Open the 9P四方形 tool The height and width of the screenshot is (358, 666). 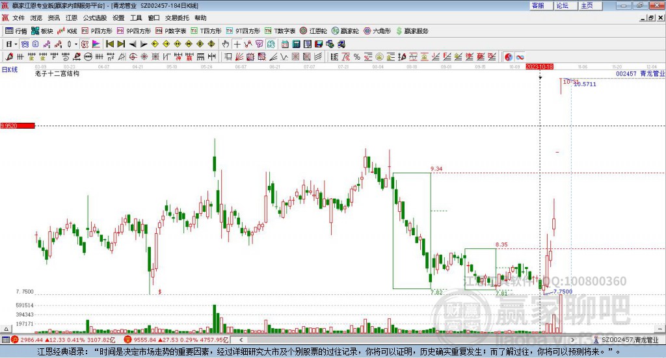pos(134,31)
